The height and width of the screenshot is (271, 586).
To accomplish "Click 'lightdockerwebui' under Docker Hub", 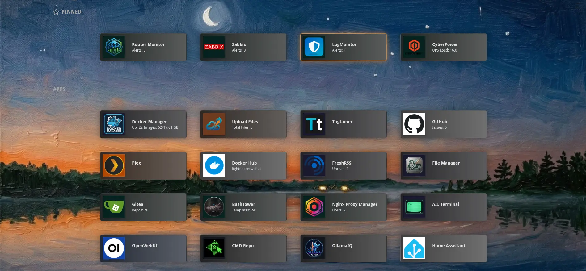I will [246, 169].
